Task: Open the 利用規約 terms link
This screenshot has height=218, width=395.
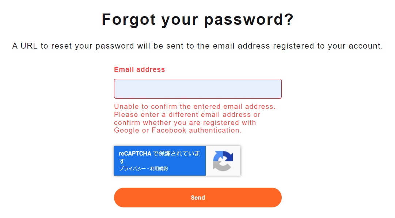Action: [159, 169]
